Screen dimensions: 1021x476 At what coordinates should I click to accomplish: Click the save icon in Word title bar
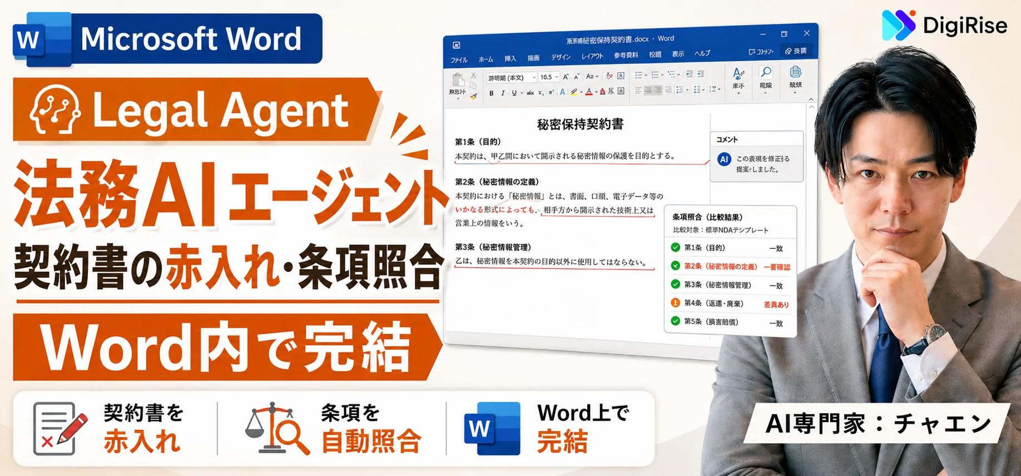click(457, 45)
